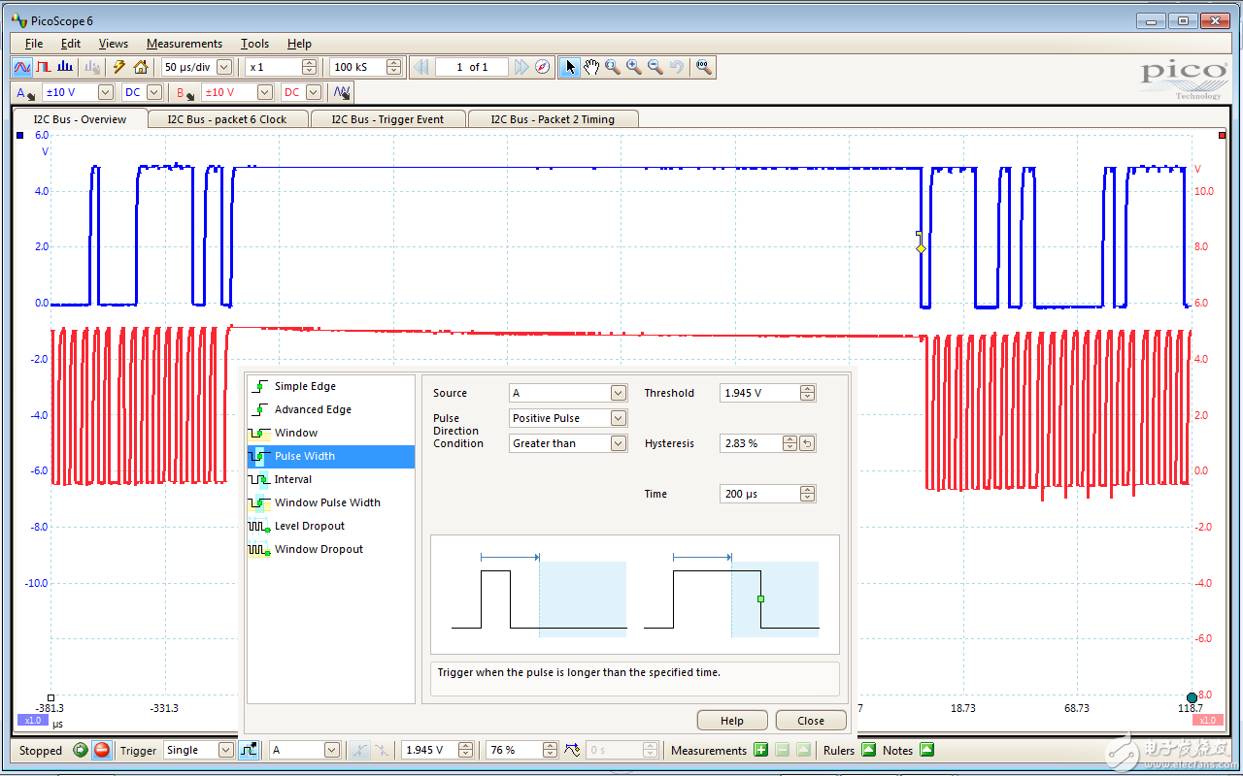The height and width of the screenshot is (776, 1243).
Task: Click the red stop capture button
Action: 101,750
